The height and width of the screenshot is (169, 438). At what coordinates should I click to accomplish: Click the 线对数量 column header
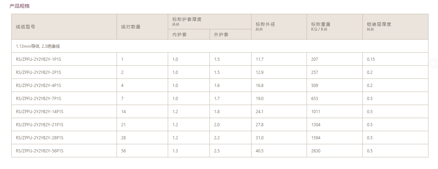pyautogui.click(x=131, y=27)
